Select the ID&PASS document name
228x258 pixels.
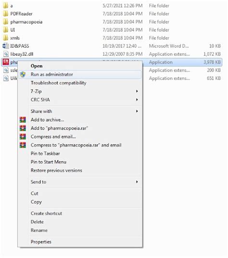(x=20, y=46)
